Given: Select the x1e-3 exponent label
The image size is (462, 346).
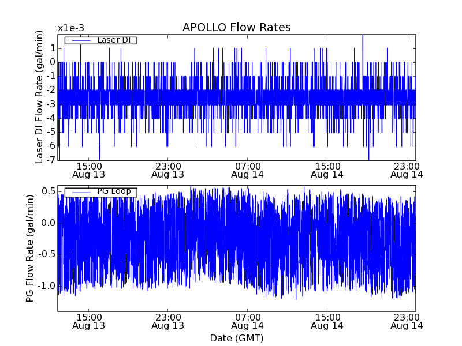Looking at the screenshot, I should [72, 28].
